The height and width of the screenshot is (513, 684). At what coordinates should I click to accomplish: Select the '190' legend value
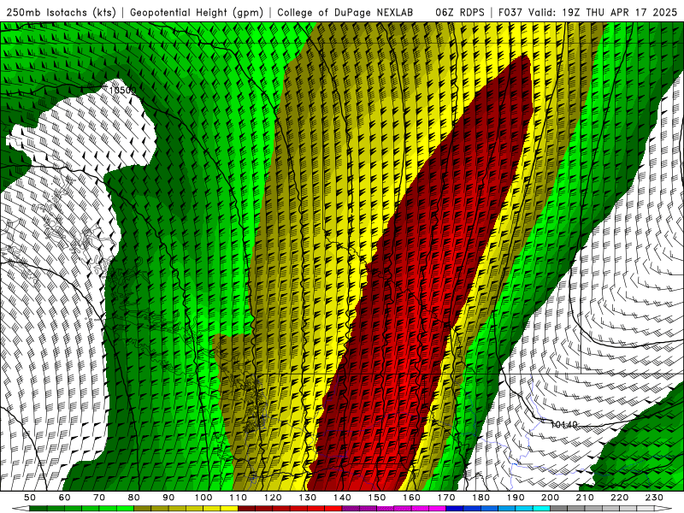click(x=516, y=498)
